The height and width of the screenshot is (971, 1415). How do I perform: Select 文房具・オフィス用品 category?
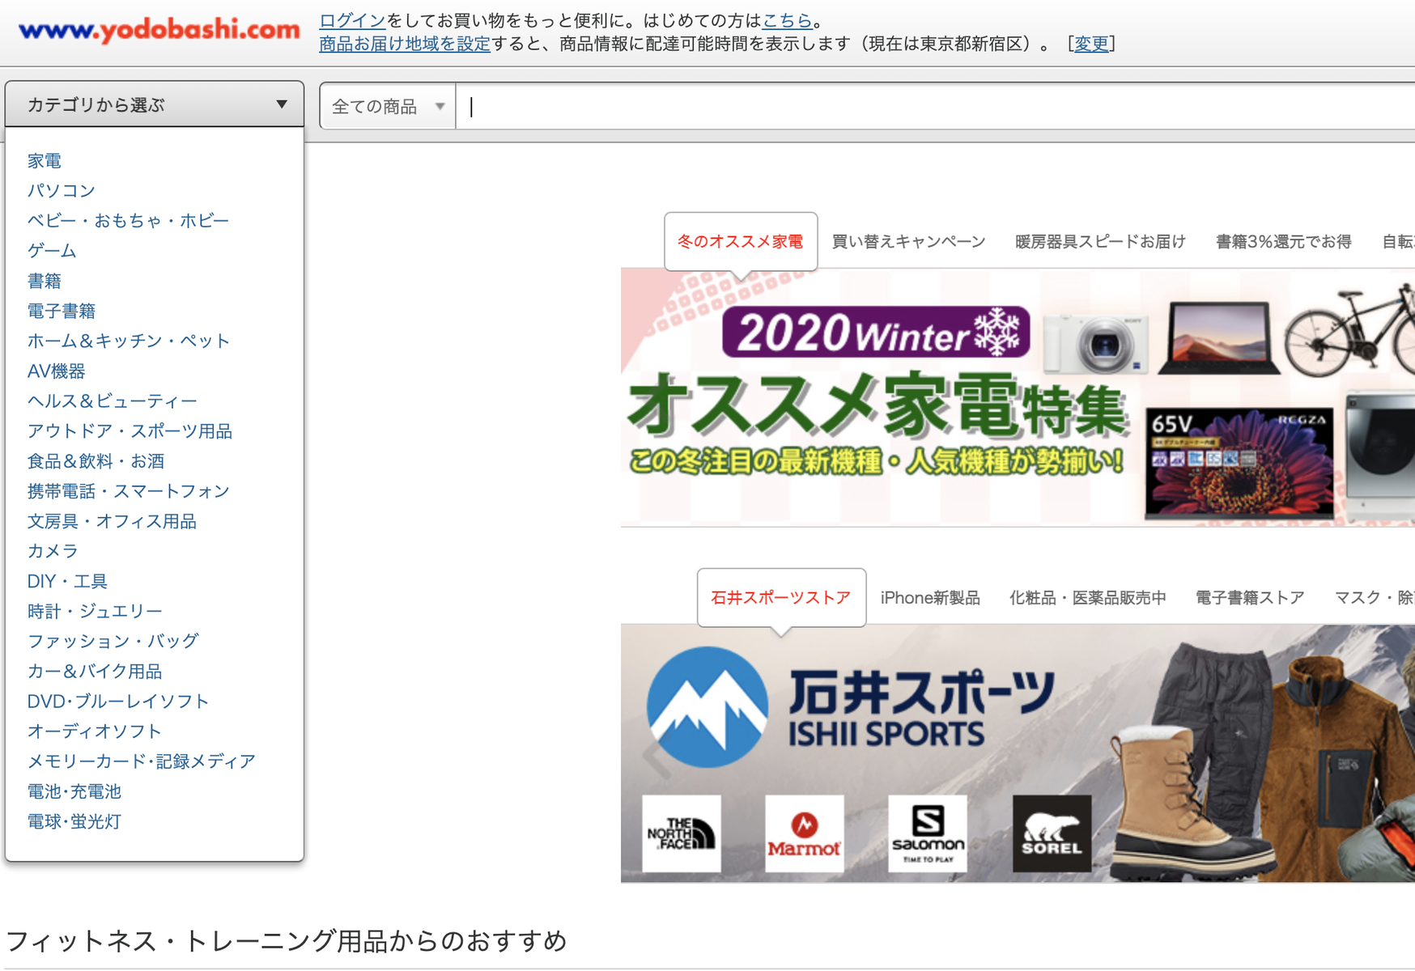[112, 521]
